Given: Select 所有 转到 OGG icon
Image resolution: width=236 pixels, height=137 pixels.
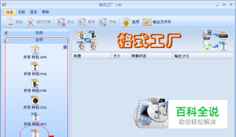Looking at the screenshot, I should click(35, 100).
